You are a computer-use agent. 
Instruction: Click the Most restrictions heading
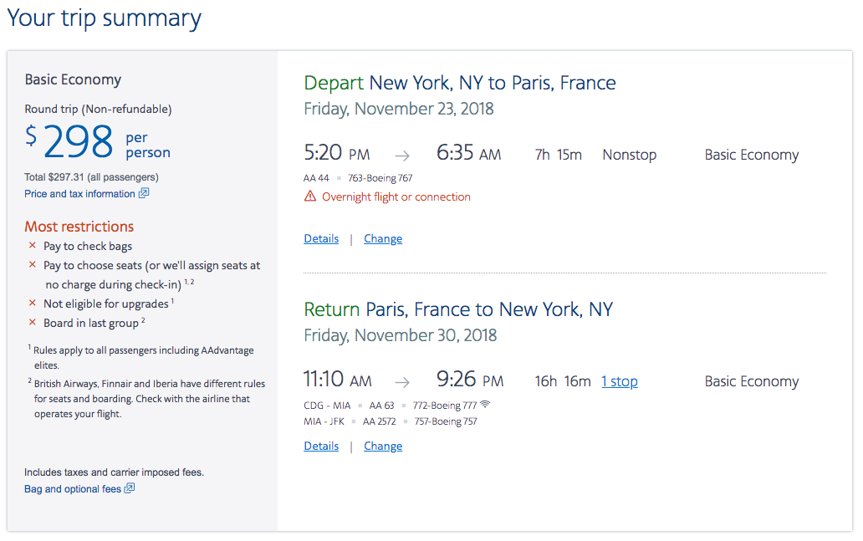point(79,227)
